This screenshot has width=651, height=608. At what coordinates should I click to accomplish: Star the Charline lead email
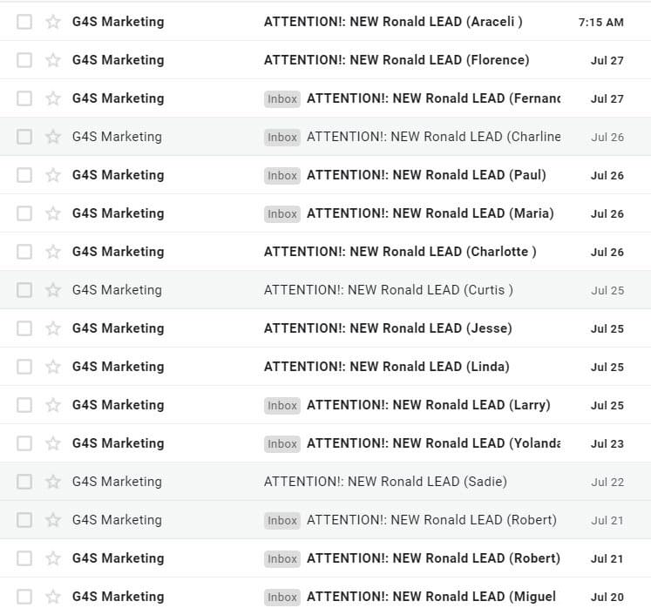click(x=53, y=137)
